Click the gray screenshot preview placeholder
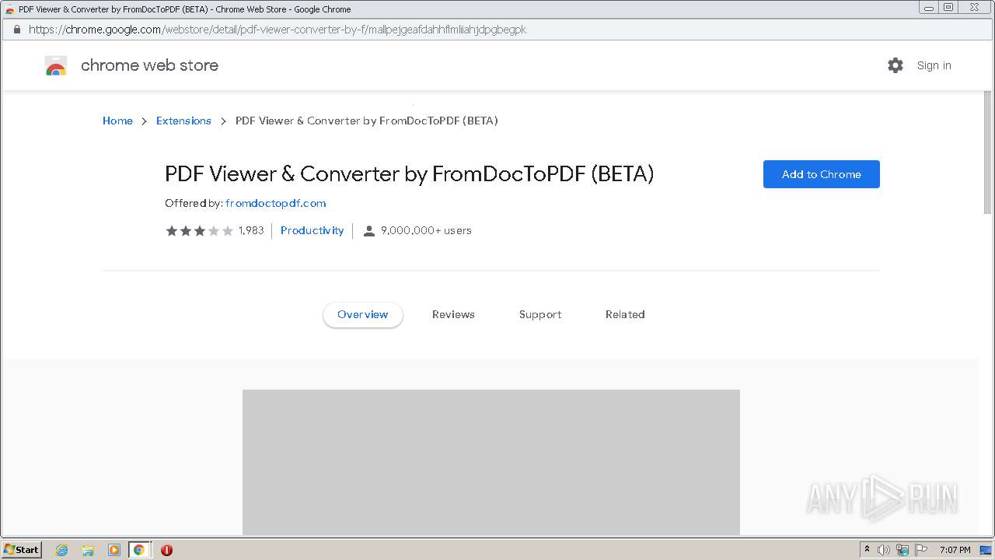Screen dimensions: 995x560 tap(491, 462)
